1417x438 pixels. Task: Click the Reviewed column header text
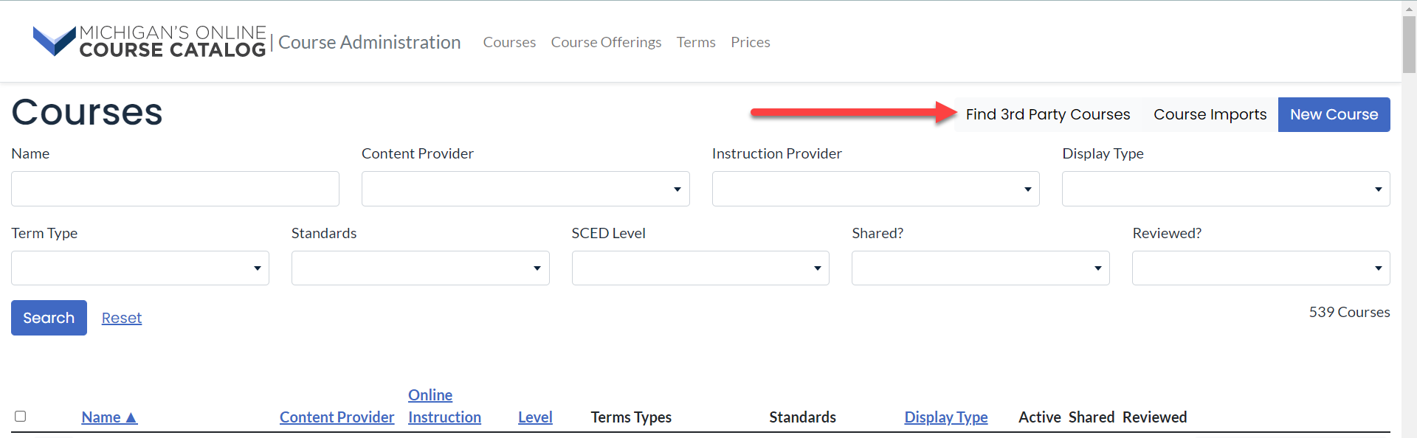point(1155,417)
